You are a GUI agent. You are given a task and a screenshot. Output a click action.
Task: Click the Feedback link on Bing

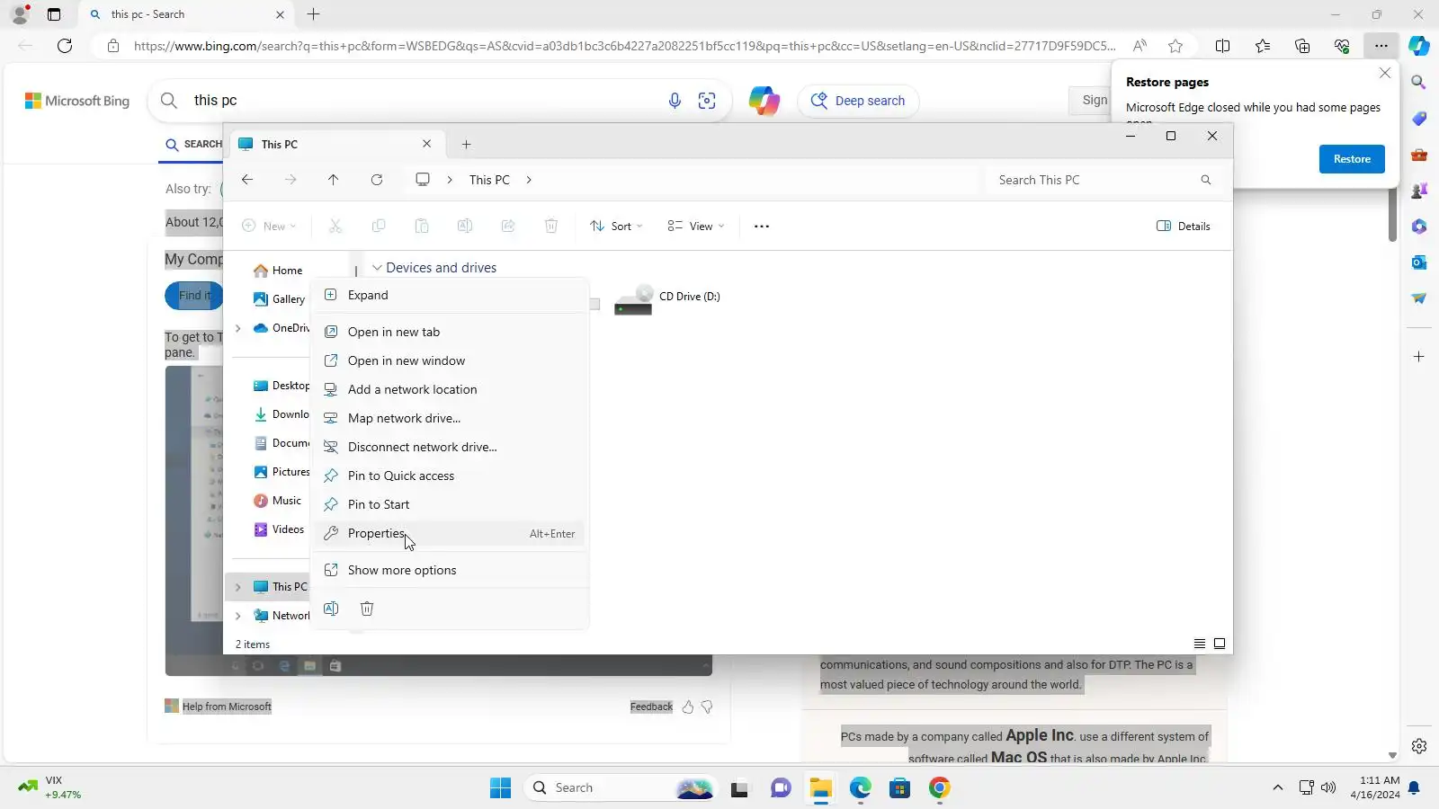click(651, 707)
